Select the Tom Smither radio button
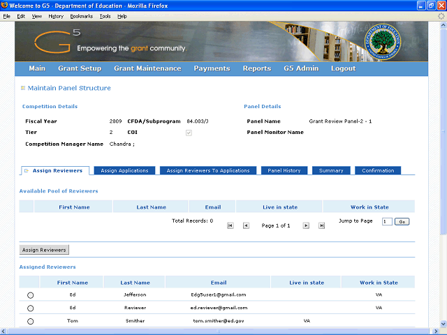 30,322
